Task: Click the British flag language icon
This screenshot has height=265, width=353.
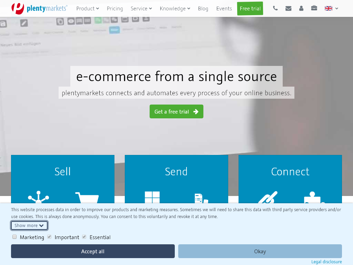Action: pos(328,8)
